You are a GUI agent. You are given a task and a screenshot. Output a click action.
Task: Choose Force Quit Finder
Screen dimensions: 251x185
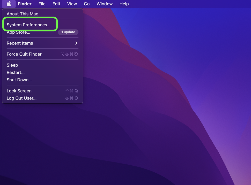43,54
